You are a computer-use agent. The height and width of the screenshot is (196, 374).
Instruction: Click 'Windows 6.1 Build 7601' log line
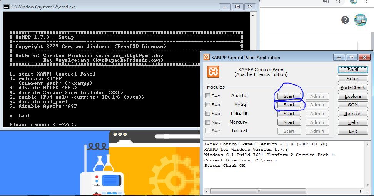pyautogui.click(x=269, y=155)
